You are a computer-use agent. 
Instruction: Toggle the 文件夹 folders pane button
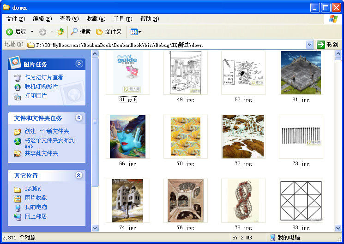[109, 32]
